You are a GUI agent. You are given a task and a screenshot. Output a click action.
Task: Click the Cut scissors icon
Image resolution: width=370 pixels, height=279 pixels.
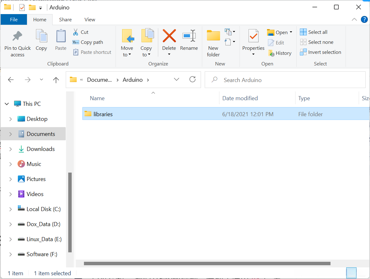coord(76,32)
